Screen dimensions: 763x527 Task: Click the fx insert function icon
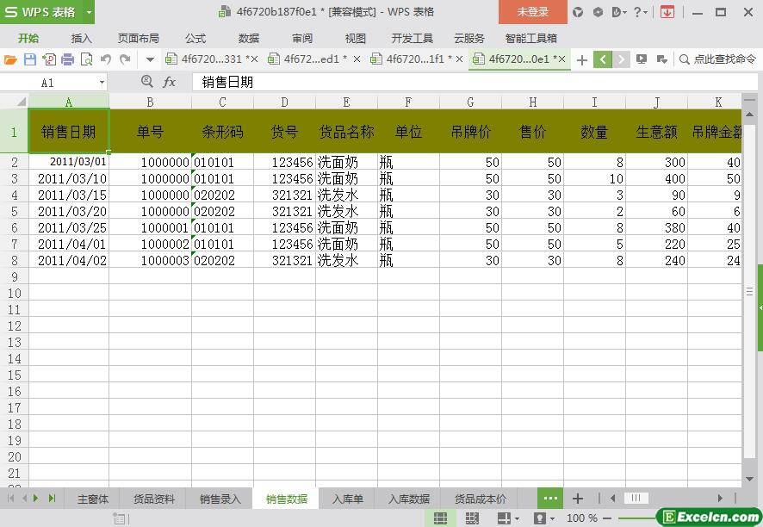(170, 82)
